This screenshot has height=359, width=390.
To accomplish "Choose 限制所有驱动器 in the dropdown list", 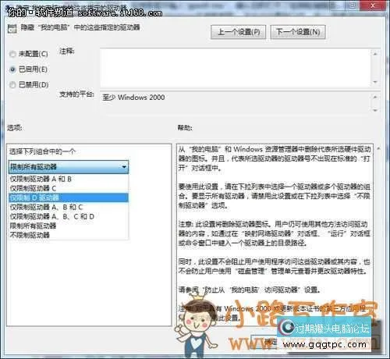I will pyautogui.click(x=69, y=226).
